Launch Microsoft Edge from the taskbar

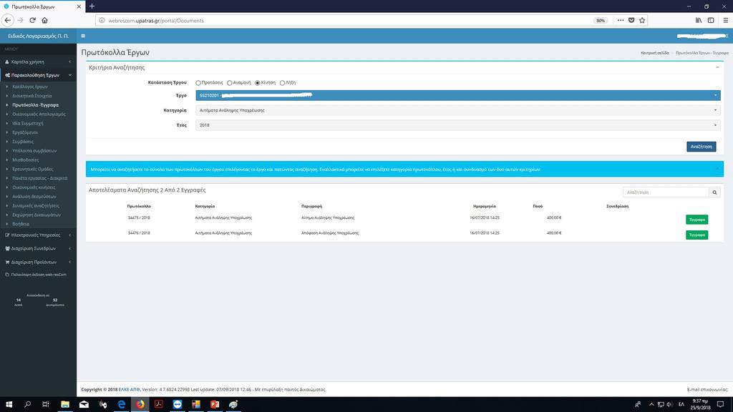[x=122, y=404]
